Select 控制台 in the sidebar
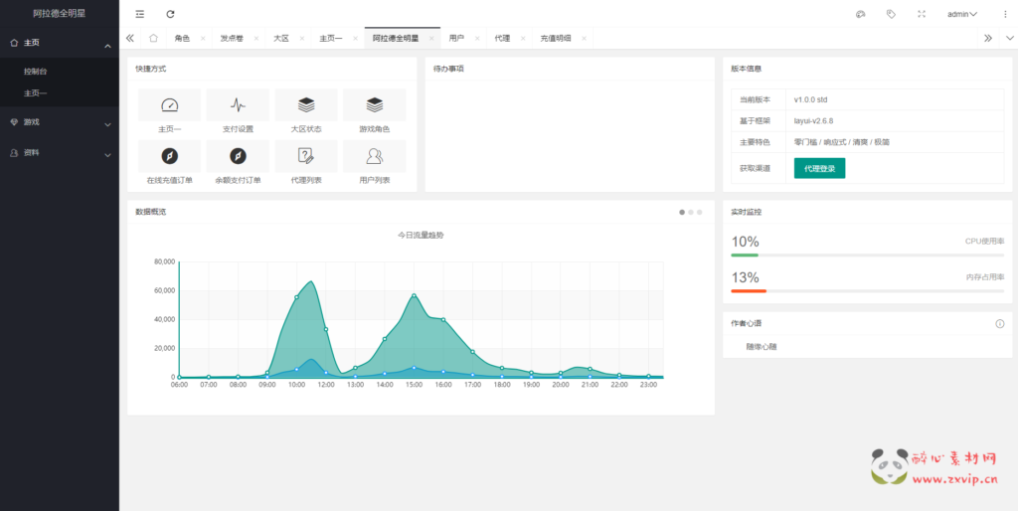 (x=36, y=72)
